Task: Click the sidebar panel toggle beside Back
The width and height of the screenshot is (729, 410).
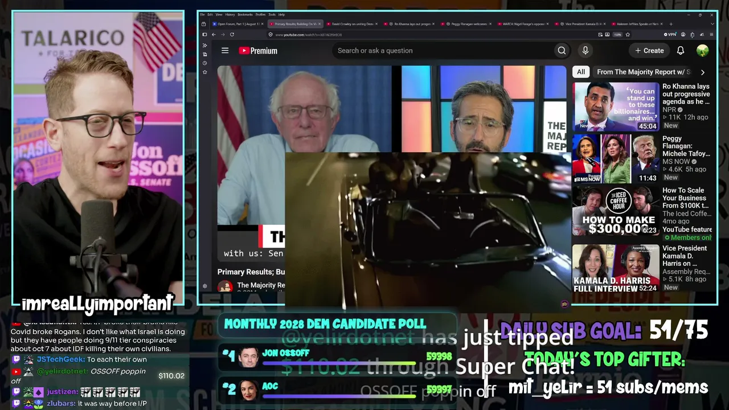Action: pyautogui.click(x=205, y=35)
